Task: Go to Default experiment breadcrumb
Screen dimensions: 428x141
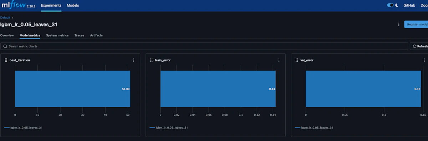Action: [5, 17]
